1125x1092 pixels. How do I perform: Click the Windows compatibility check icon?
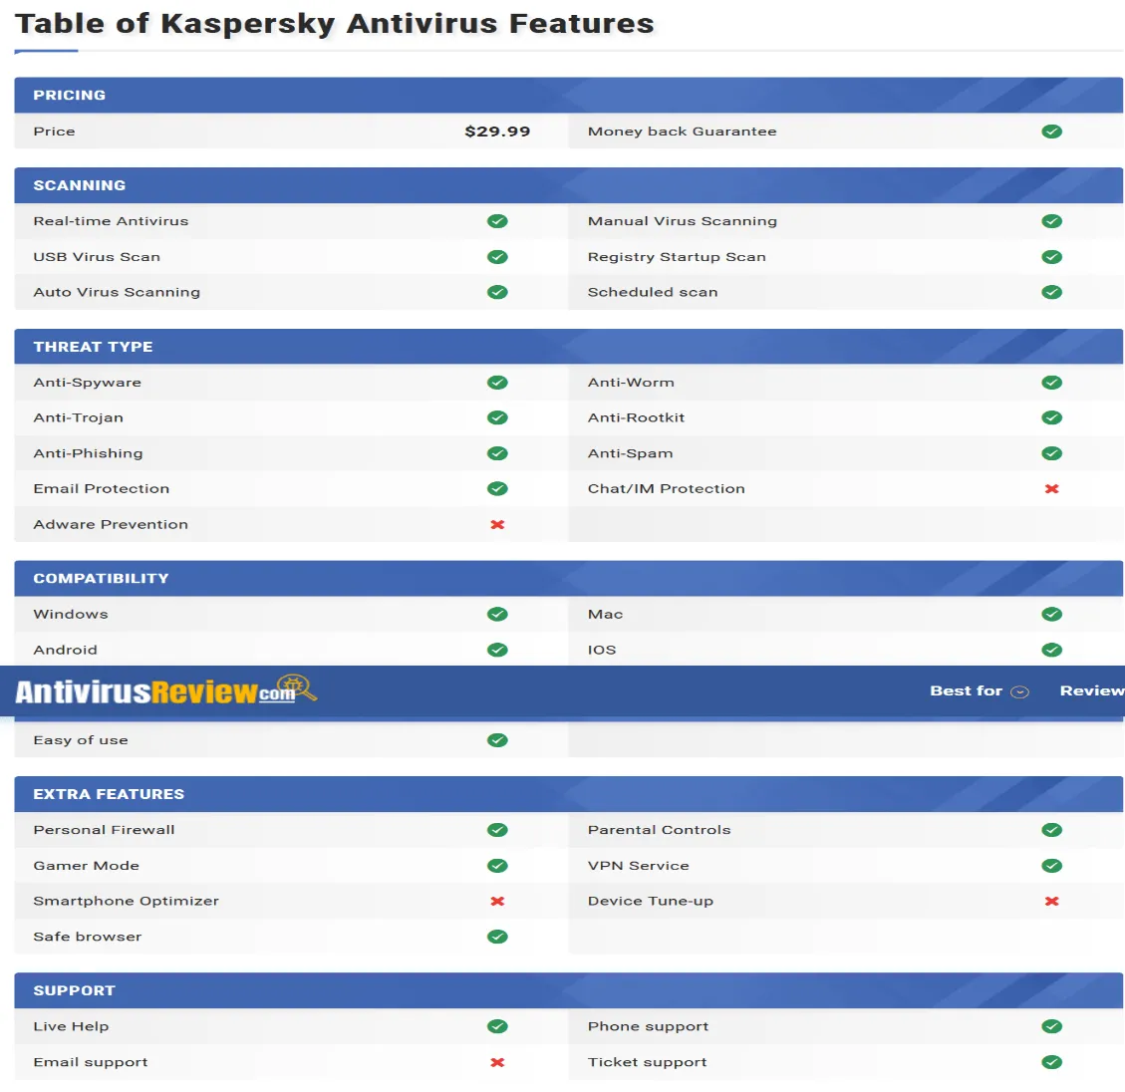497,614
